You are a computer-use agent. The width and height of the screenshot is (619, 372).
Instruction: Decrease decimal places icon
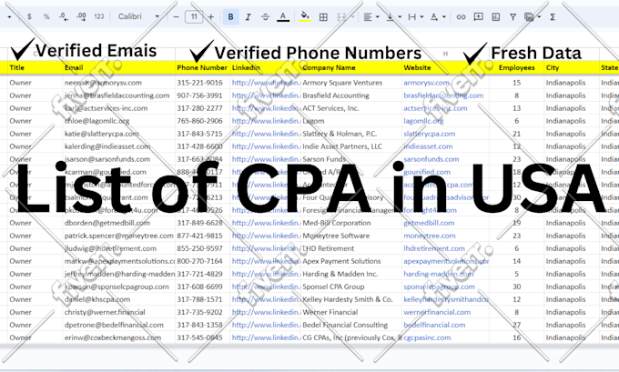63,16
